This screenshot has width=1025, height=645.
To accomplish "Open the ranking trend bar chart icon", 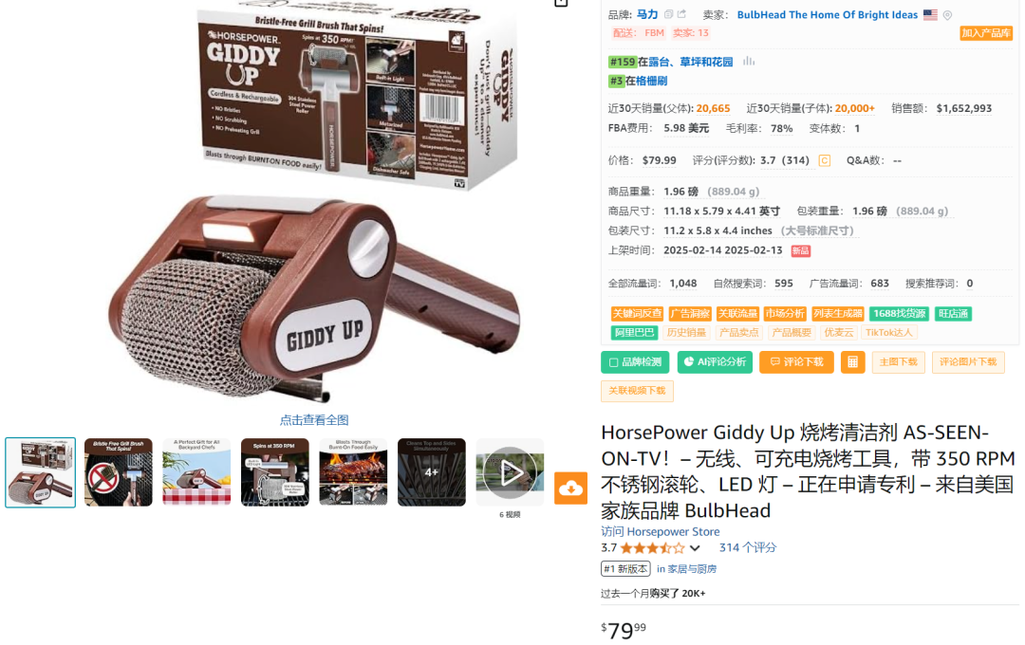I will 749,62.
